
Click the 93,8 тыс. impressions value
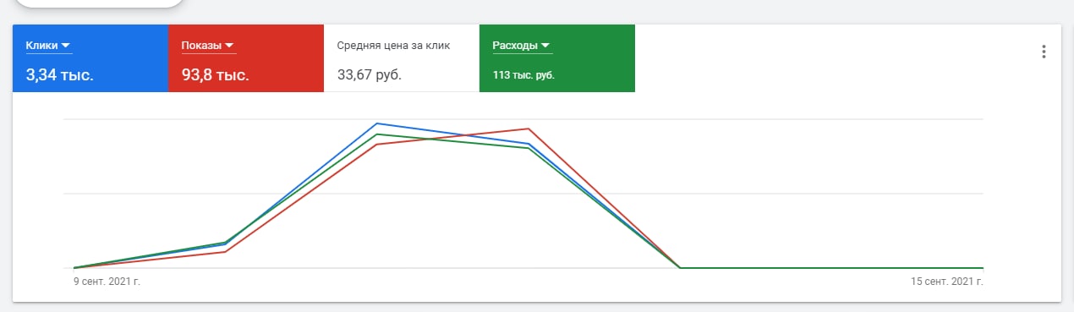pyautogui.click(x=216, y=75)
